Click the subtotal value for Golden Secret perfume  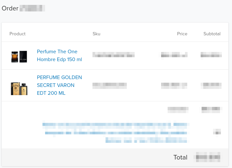click(212, 86)
